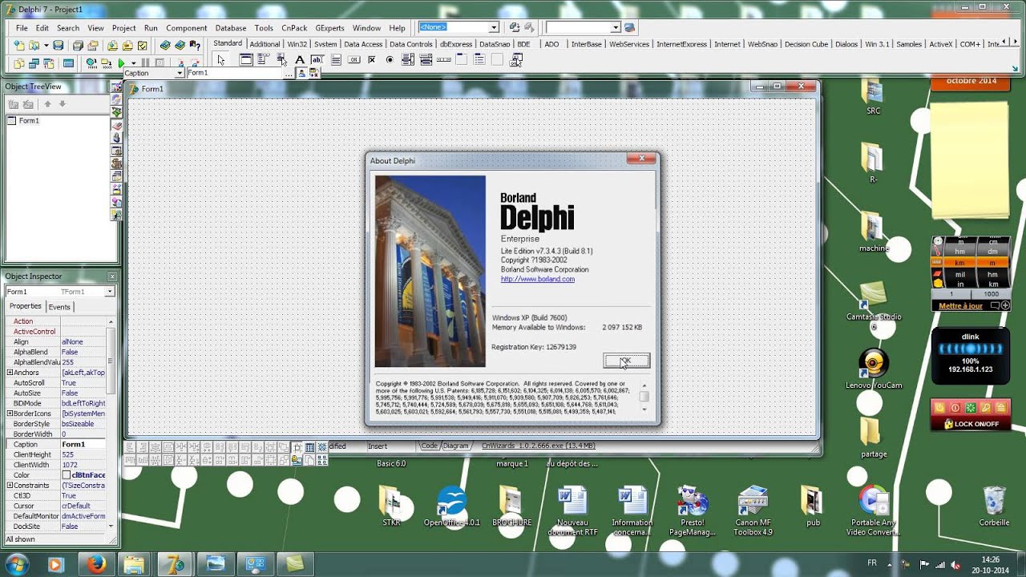Viewport: 1026px width, 577px height.
Task: Click the green Run arrow icon
Action: (x=121, y=63)
